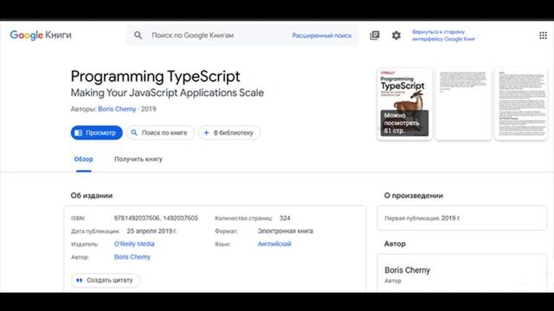Open Расширенный поиск link

click(x=322, y=35)
